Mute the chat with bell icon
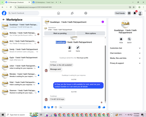The image size is (146, 117). tap(121, 39)
